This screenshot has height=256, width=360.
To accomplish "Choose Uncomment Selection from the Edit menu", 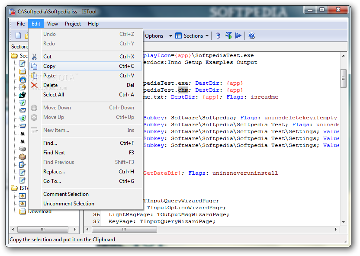I will pyautogui.click(x=86, y=204).
